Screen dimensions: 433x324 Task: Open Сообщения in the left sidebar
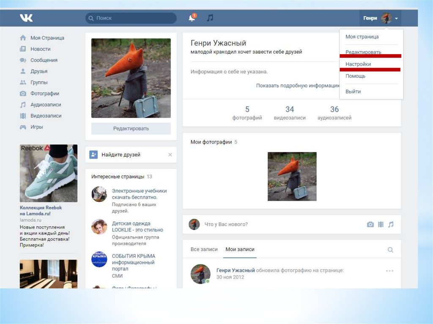coord(44,60)
